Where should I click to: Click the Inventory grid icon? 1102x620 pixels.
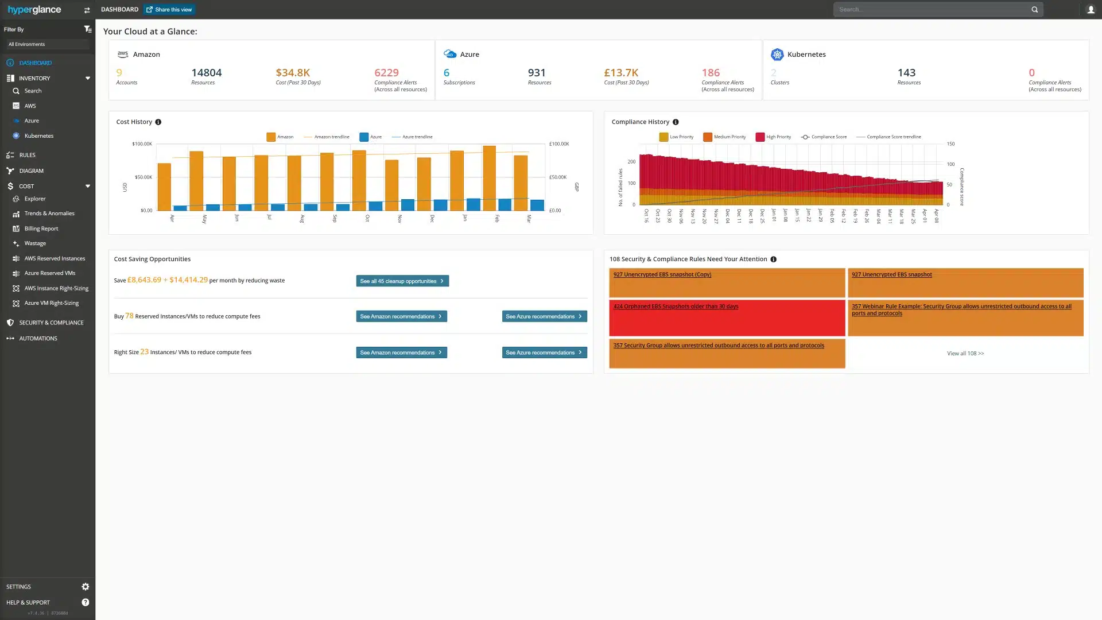tap(10, 78)
